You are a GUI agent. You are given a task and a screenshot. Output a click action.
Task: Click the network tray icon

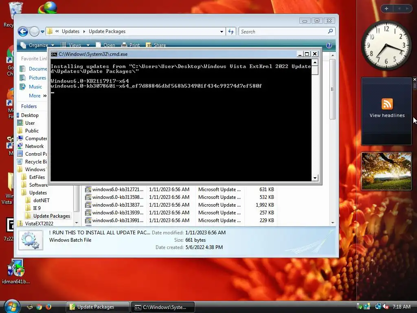pos(378,306)
